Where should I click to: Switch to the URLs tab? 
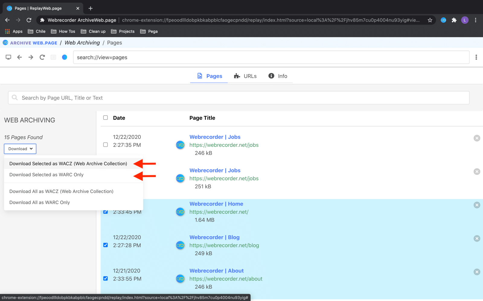[x=245, y=76]
